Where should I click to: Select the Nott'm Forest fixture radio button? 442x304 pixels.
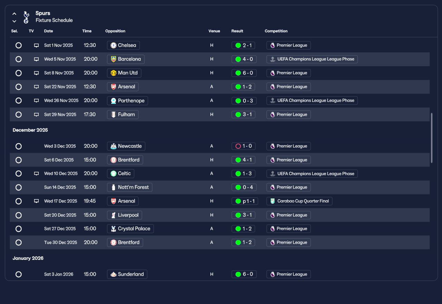coord(19,187)
